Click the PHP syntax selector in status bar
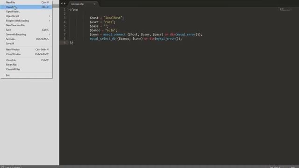The image size is (299, 168). (292, 167)
